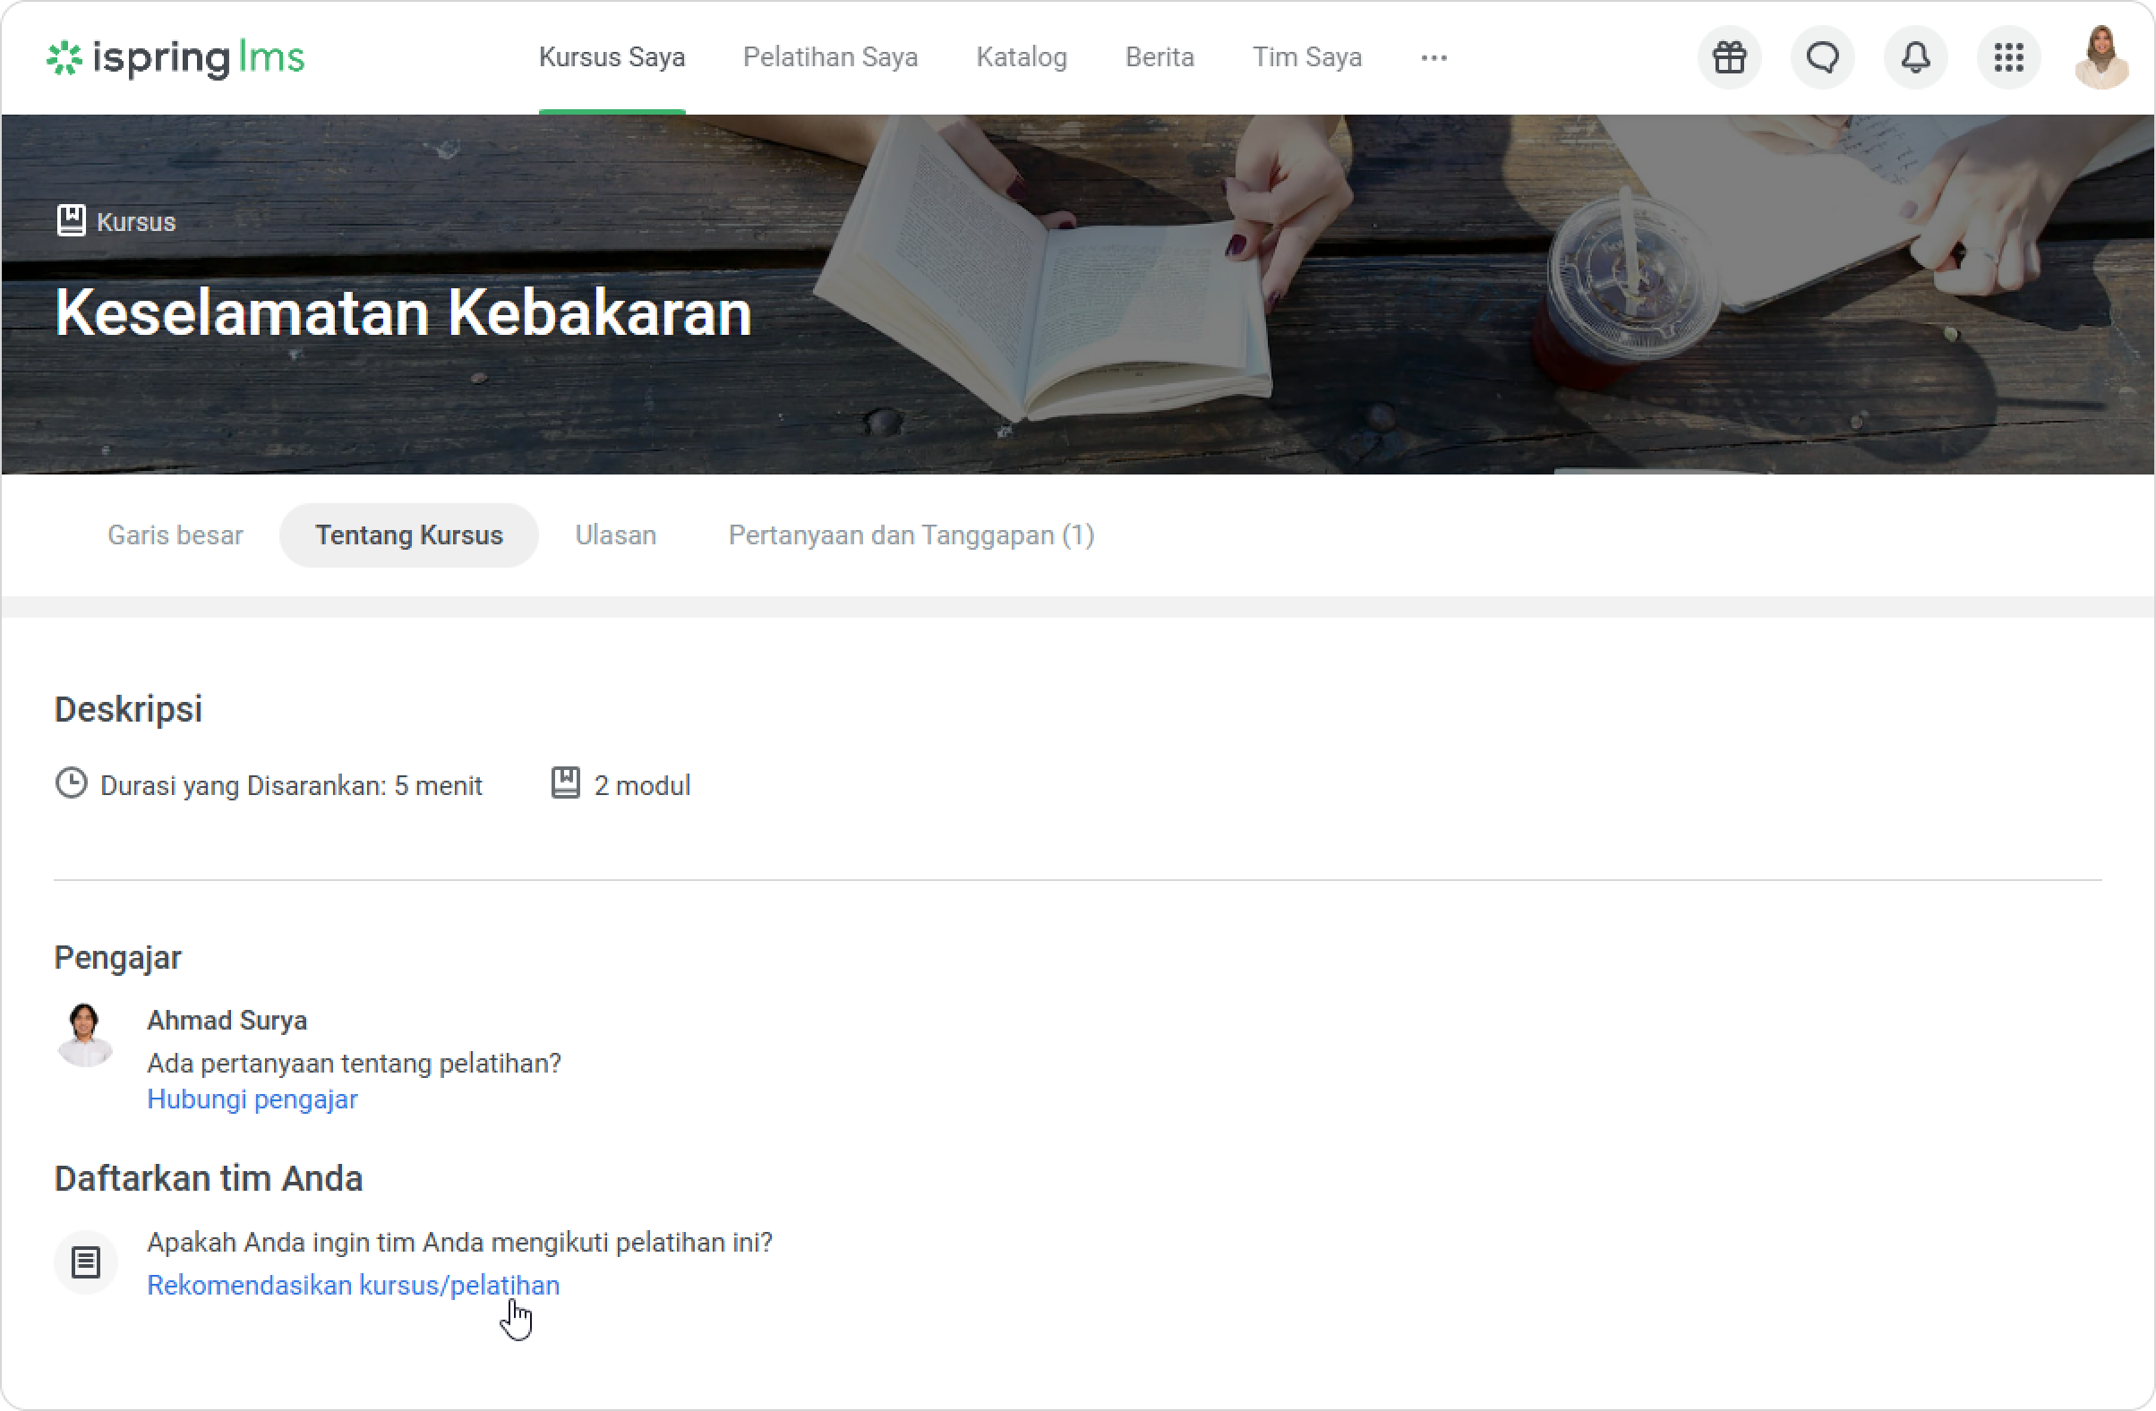Viewport: 2156px width, 1411px height.
Task: Go to Pelatihan Saya menu
Action: [830, 58]
